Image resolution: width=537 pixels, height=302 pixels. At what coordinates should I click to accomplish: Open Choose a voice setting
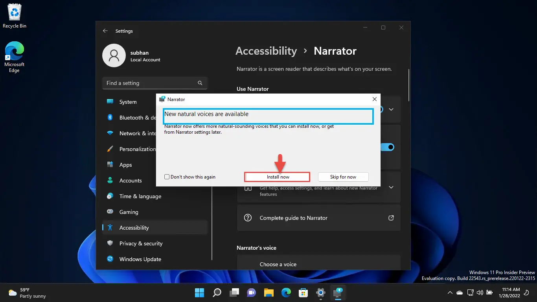click(x=319, y=263)
